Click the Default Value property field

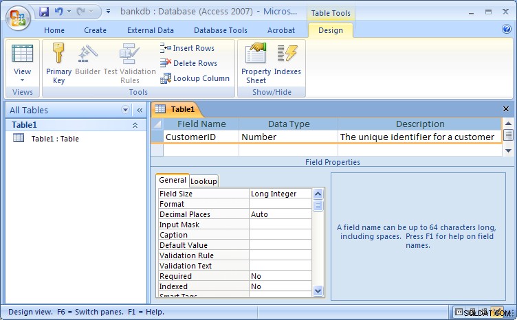point(280,245)
